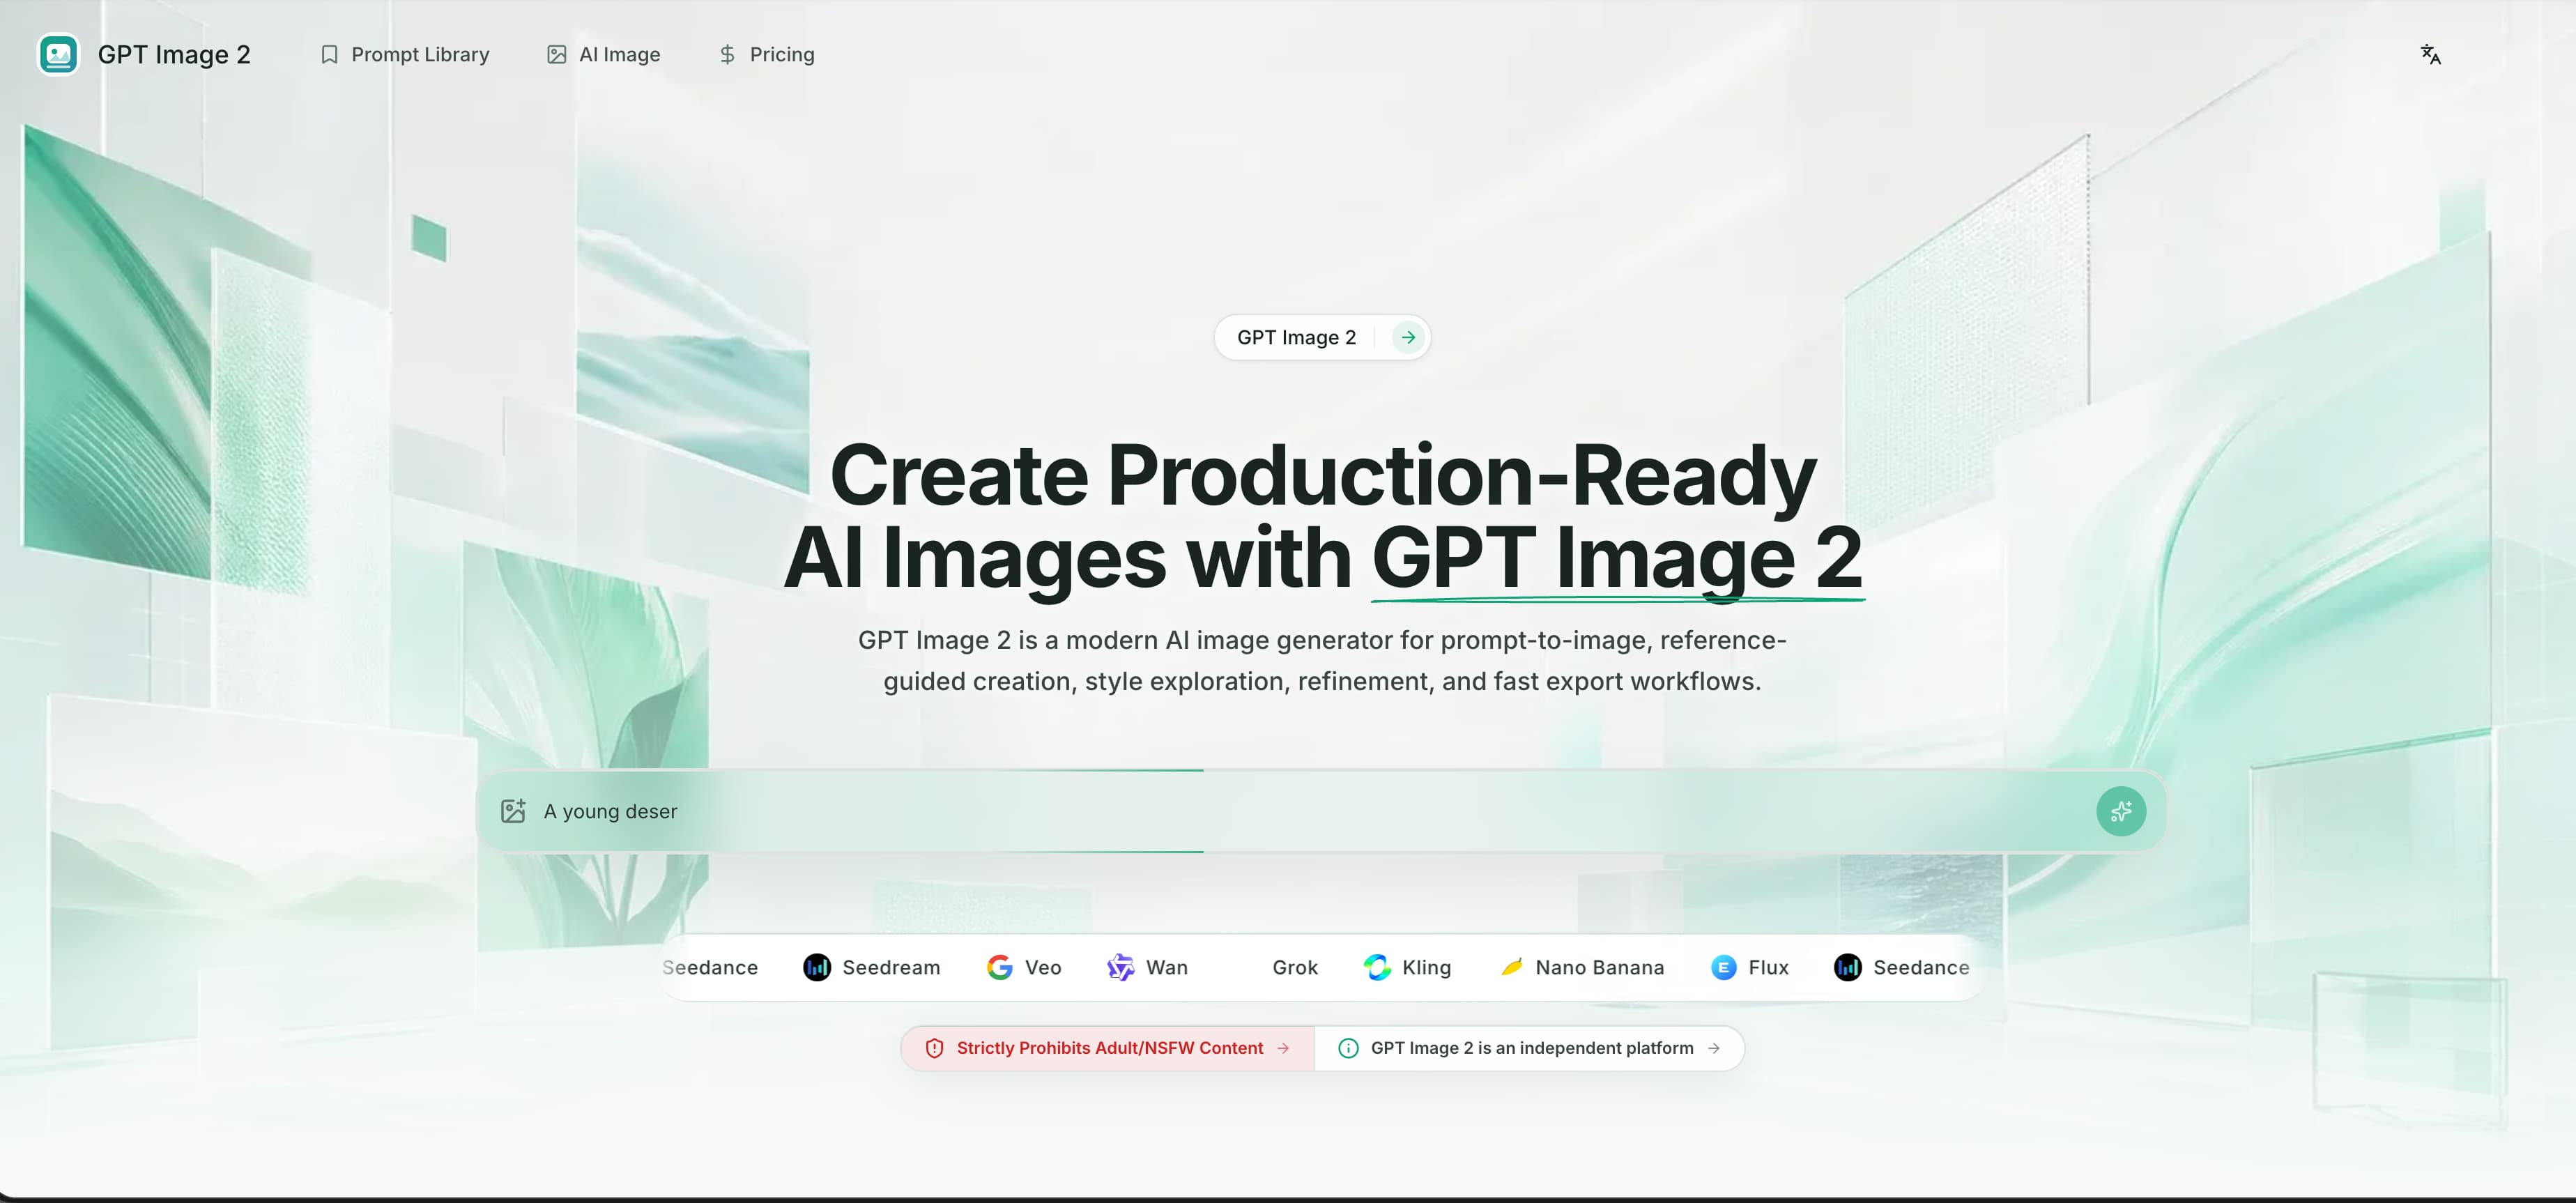2576x1203 pixels.
Task: Click the blue Flux logo icon
Action: tap(1724, 967)
